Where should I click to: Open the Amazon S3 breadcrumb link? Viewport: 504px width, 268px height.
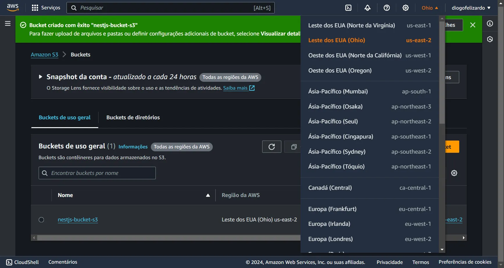(44, 55)
